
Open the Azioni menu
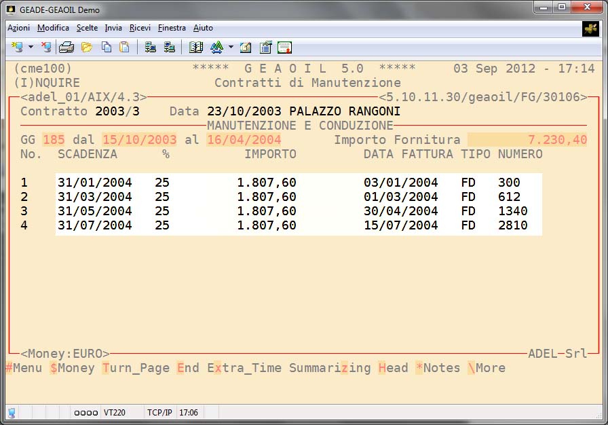click(x=18, y=28)
